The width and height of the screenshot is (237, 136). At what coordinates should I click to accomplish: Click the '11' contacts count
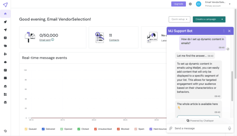point(110,35)
